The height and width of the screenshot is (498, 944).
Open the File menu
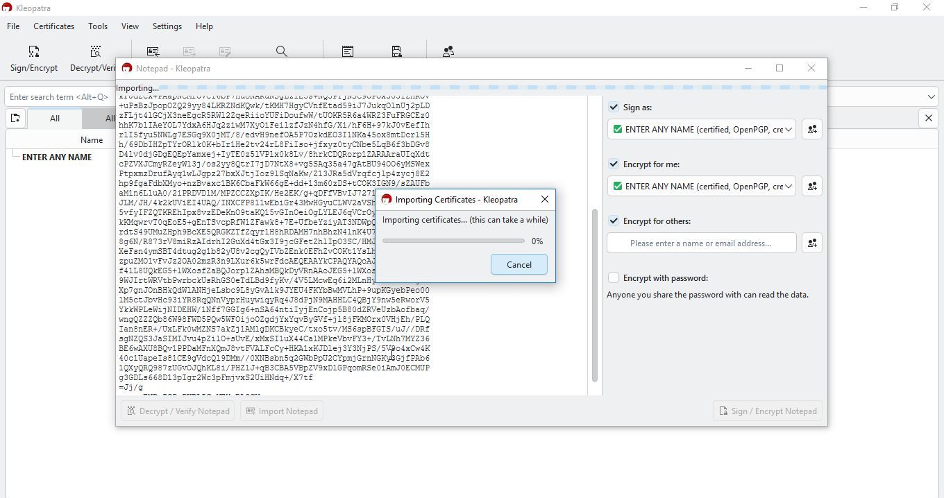click(x=13, y=26)
